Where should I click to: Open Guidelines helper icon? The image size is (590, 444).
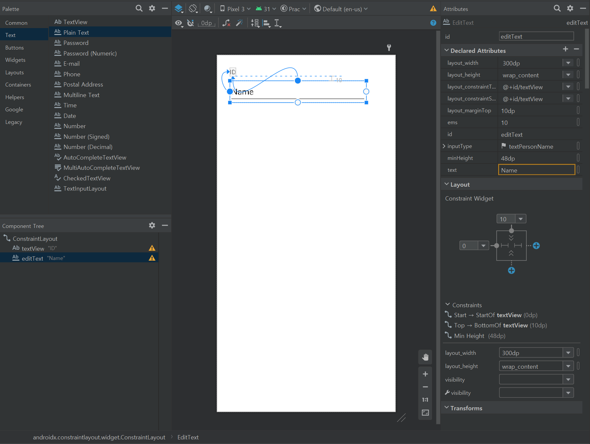[278, 23]
